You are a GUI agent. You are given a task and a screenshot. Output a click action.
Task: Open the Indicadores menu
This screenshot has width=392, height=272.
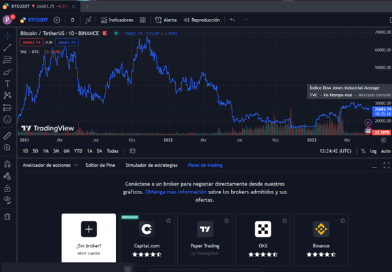pos(117,20)
